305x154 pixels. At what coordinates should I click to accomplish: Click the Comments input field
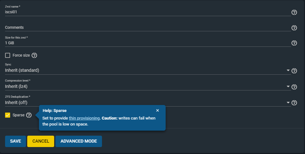[148, 28]
